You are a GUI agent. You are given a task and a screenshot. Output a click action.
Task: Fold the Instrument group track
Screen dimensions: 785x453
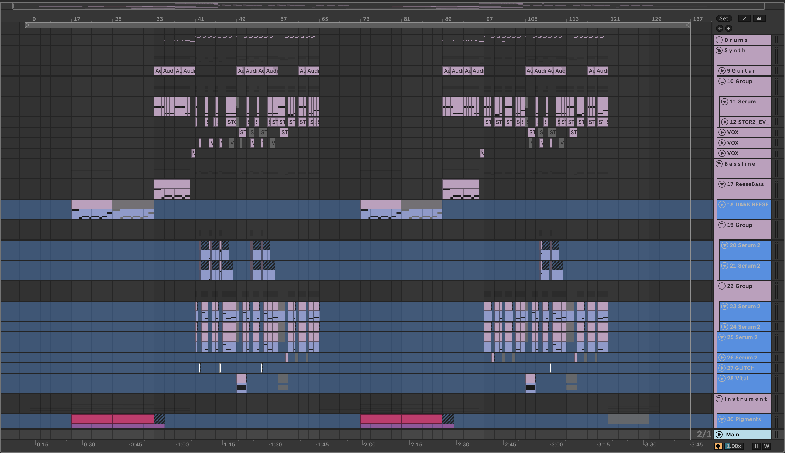(719, 399)
